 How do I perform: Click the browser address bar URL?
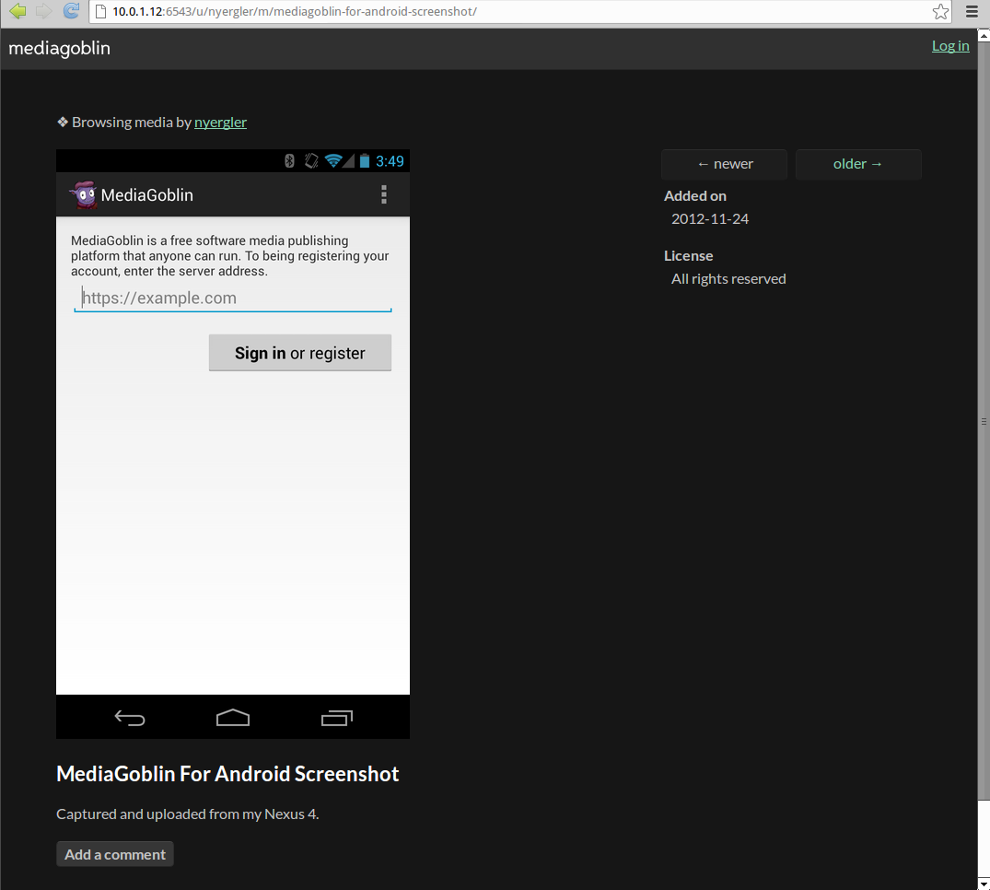pyautogui.click(x=295, y=12)
